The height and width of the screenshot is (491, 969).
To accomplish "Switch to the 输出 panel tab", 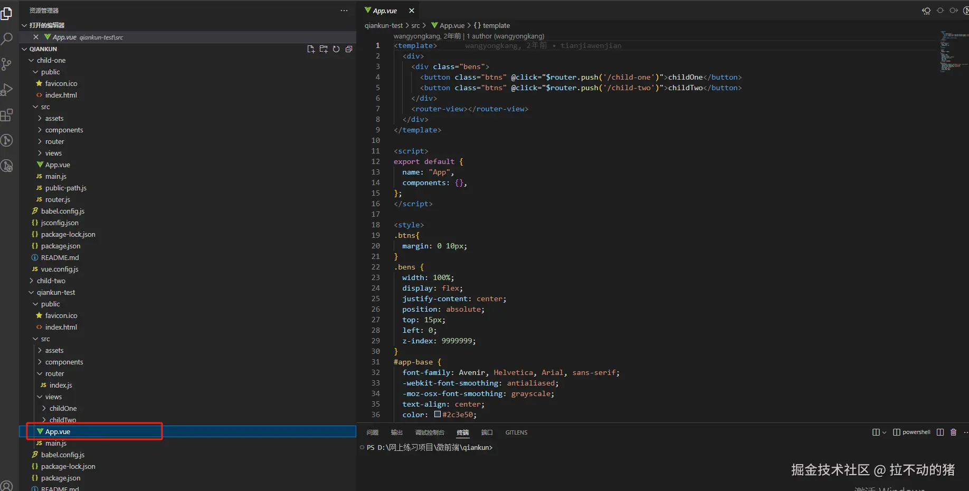I will [397, 432].
